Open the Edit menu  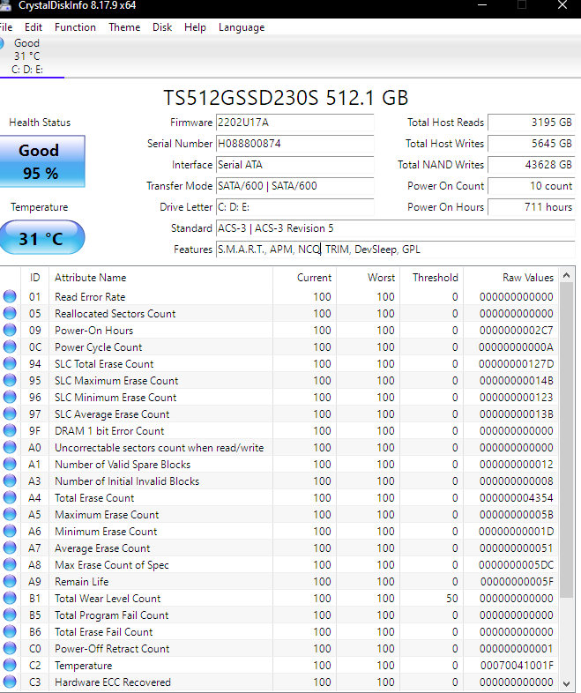pyautogui.click(x=34, y=27)
